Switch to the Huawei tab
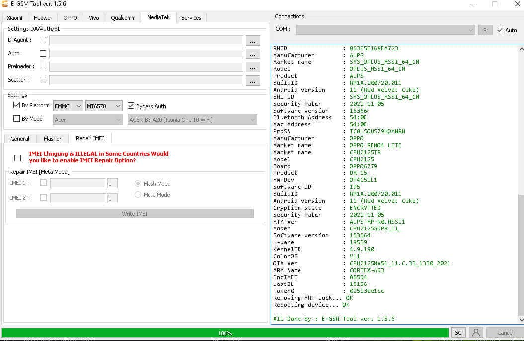The image size is (524, 341). 42,18
